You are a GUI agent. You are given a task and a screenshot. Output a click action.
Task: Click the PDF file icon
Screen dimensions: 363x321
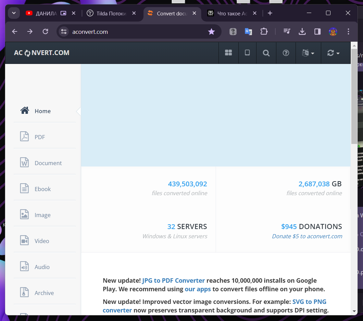coord(24,136)
